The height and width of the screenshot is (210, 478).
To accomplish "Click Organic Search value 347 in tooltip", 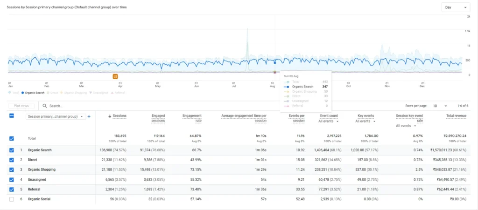I will pos(325,87).
